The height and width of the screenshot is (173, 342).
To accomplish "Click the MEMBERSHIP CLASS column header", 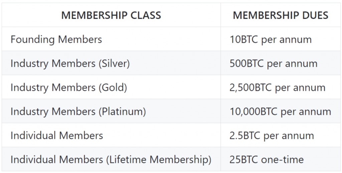I will click(x=111, y=15).
